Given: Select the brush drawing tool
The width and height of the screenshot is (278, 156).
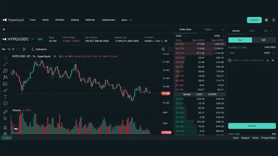Looking at the screenshot, I should point(5,90).
